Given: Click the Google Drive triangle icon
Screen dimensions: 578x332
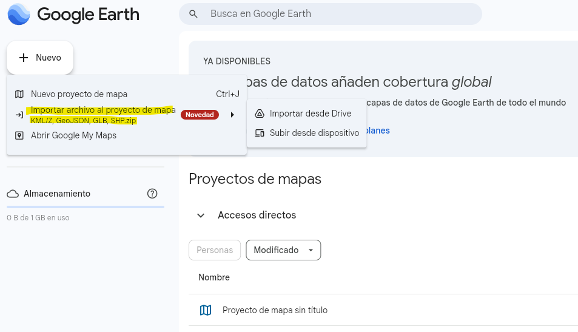Looking at the screenshot, I should [x=260, y=113].
